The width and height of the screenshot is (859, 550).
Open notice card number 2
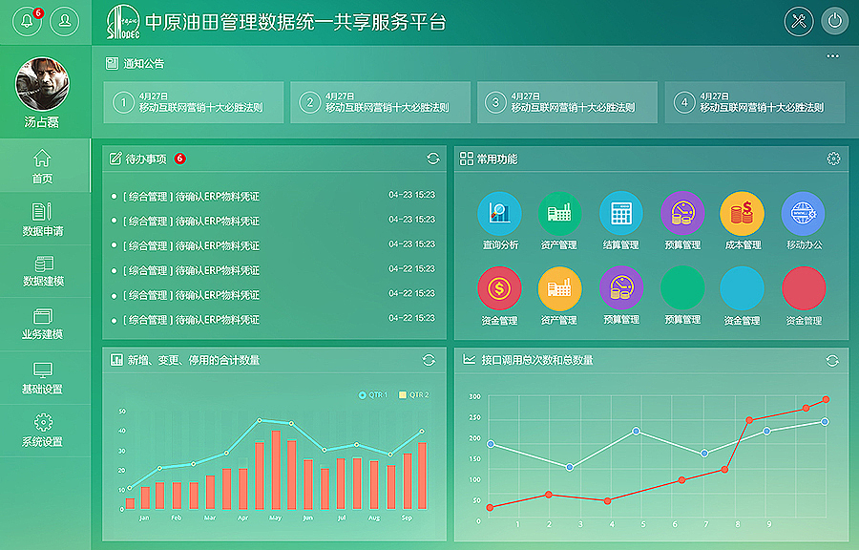pyautogui.click(x=380, y=102)
